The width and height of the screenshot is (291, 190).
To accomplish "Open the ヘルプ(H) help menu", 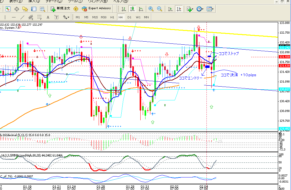I will pyautogui.click(x=121, y=1).
